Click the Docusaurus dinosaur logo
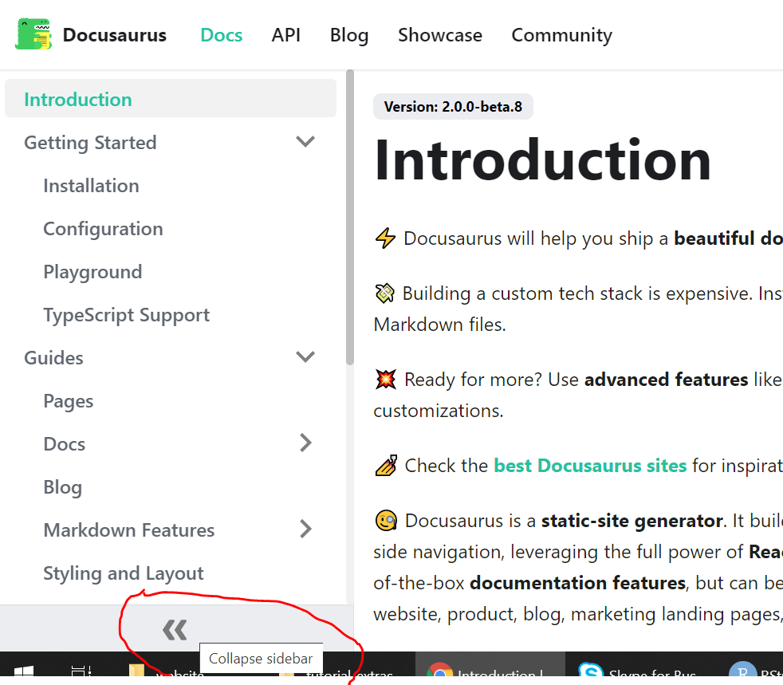783x685 pixels. (33, 34)
